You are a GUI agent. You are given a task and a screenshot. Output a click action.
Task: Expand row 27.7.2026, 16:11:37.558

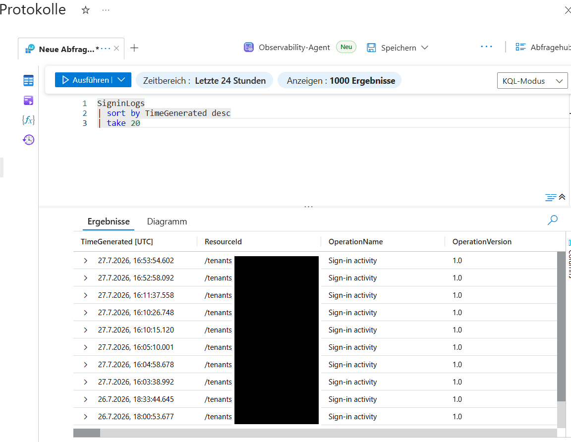tap(86, 295)
